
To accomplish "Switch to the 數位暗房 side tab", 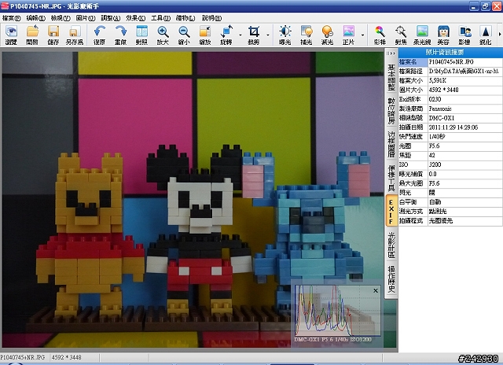I will coord(391,111).
